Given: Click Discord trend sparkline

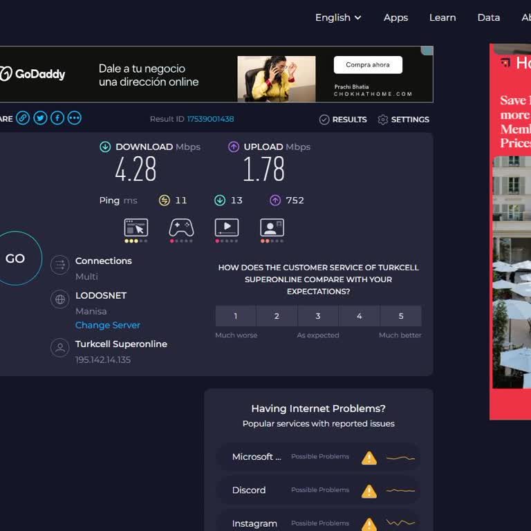Looking at the screenshot, I should point(400,490).
